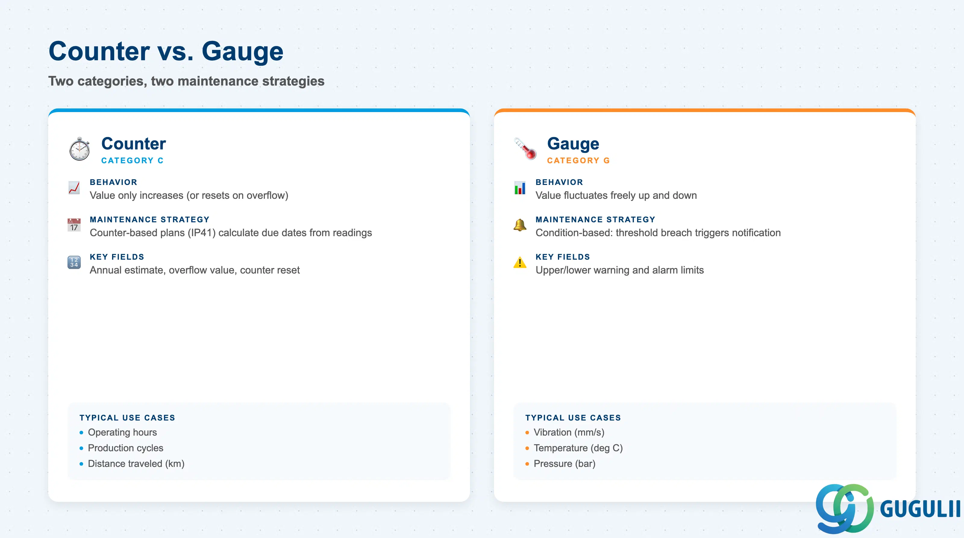Click the calendar icon for Counter maintenance strategy
964x538 pixels.
pyautogui.click(x=74, y=225)
